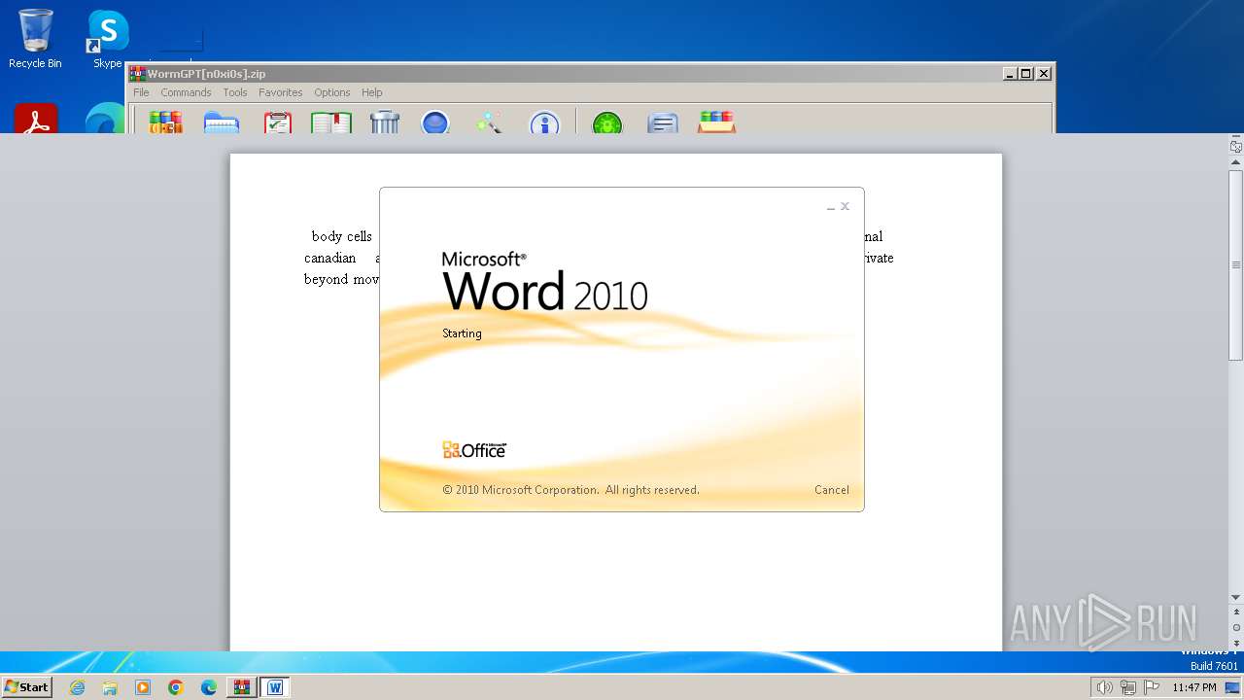This screenshot has width=1244, height=700.
Task: Open the Microsoft Edge desktop icon
Action: pos(104,119)
